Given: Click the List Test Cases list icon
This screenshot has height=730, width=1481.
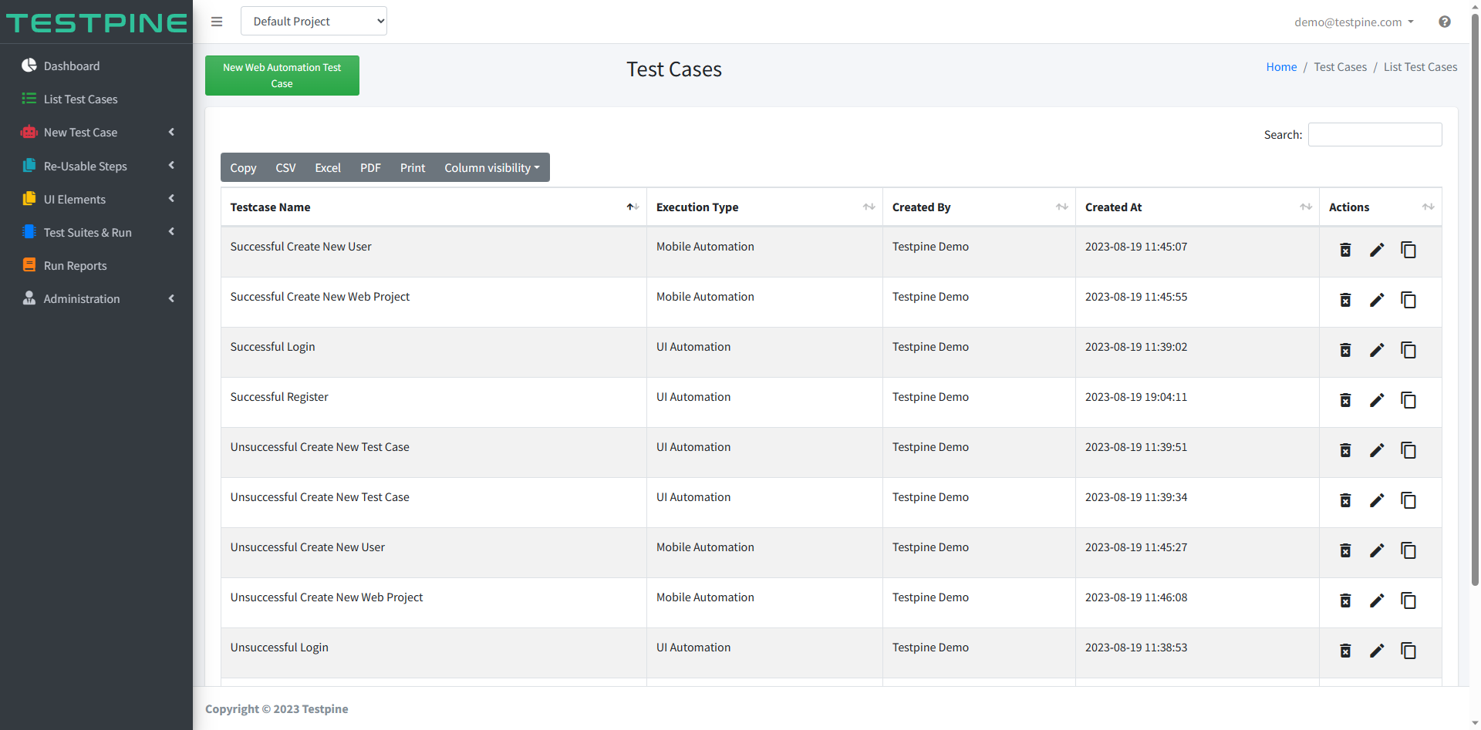Looking at the screenshot, I should coord(29,99).
